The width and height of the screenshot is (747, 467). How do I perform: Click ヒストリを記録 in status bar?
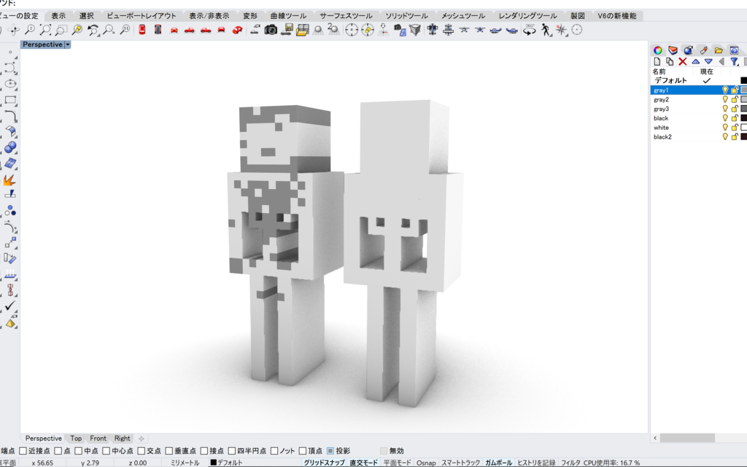point(536,463)
